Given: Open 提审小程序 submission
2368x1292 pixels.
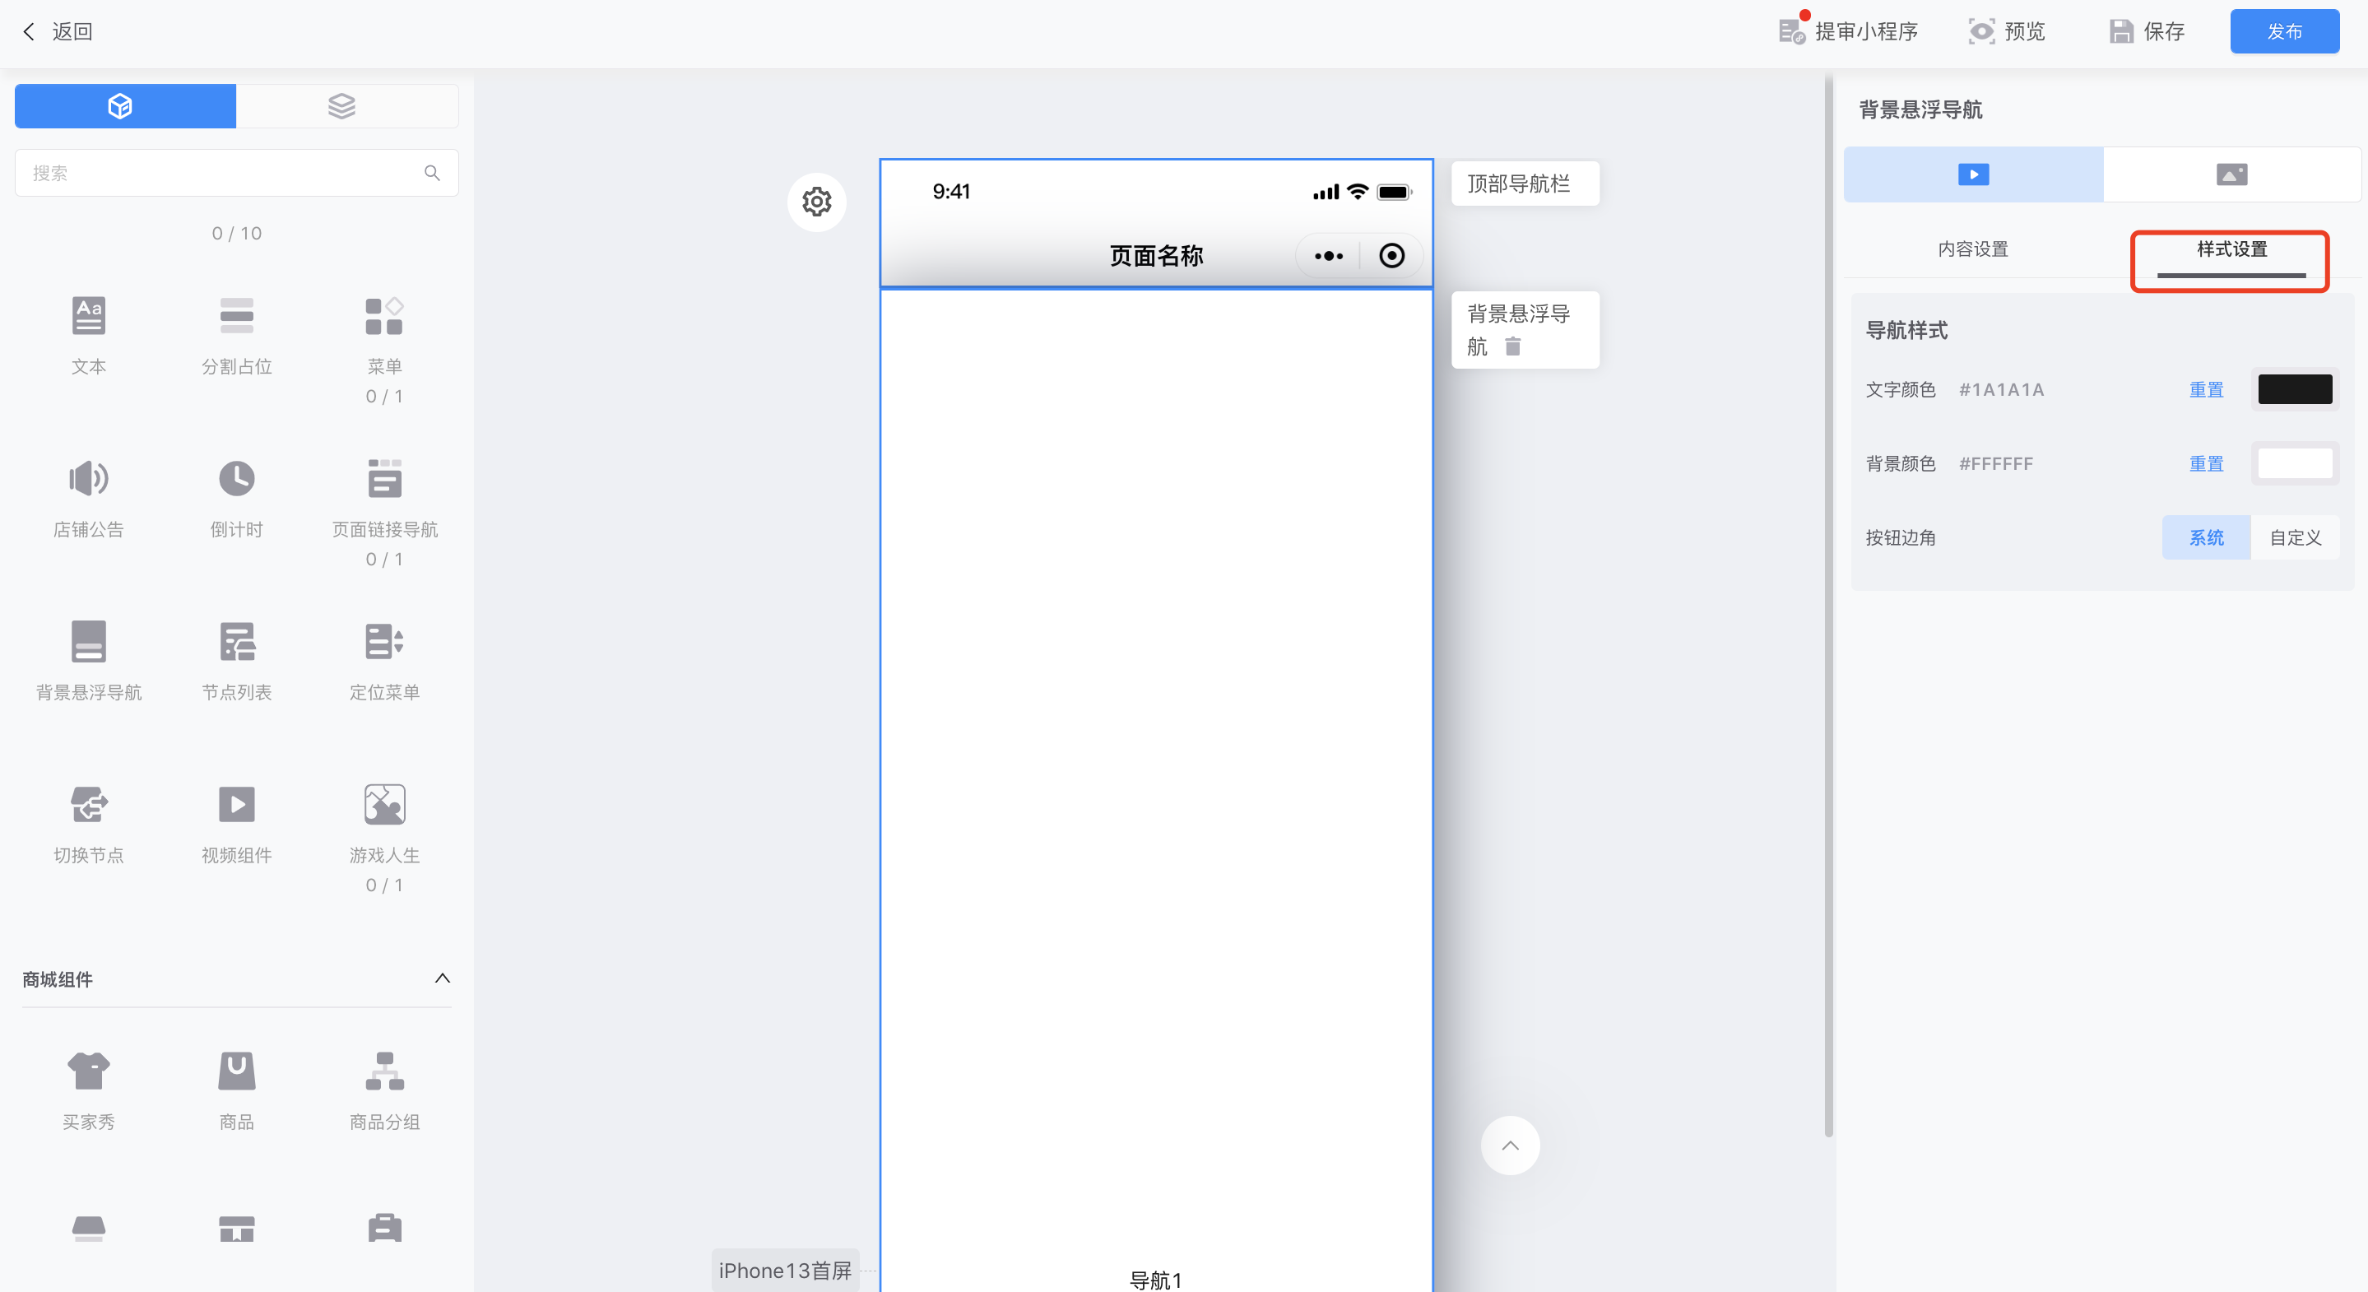Looking at the screenshot, I should pos(1848,31).
